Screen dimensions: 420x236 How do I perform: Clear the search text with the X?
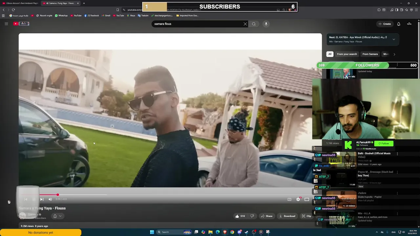tap(245, 24)
